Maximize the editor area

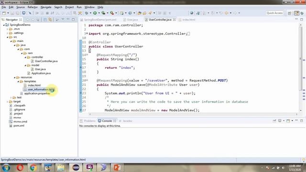302,20
